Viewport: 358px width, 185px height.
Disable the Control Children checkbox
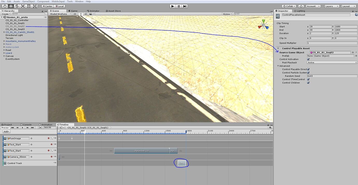pos(308,83)
